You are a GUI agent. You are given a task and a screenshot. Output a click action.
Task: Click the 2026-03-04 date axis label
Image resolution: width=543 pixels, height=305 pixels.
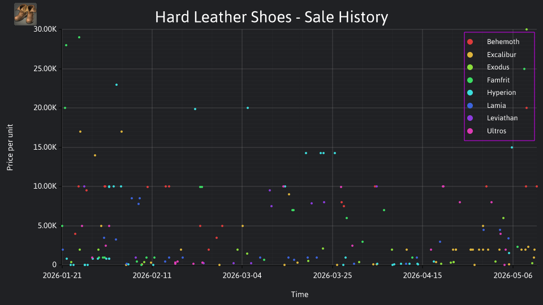coord(242,276)
